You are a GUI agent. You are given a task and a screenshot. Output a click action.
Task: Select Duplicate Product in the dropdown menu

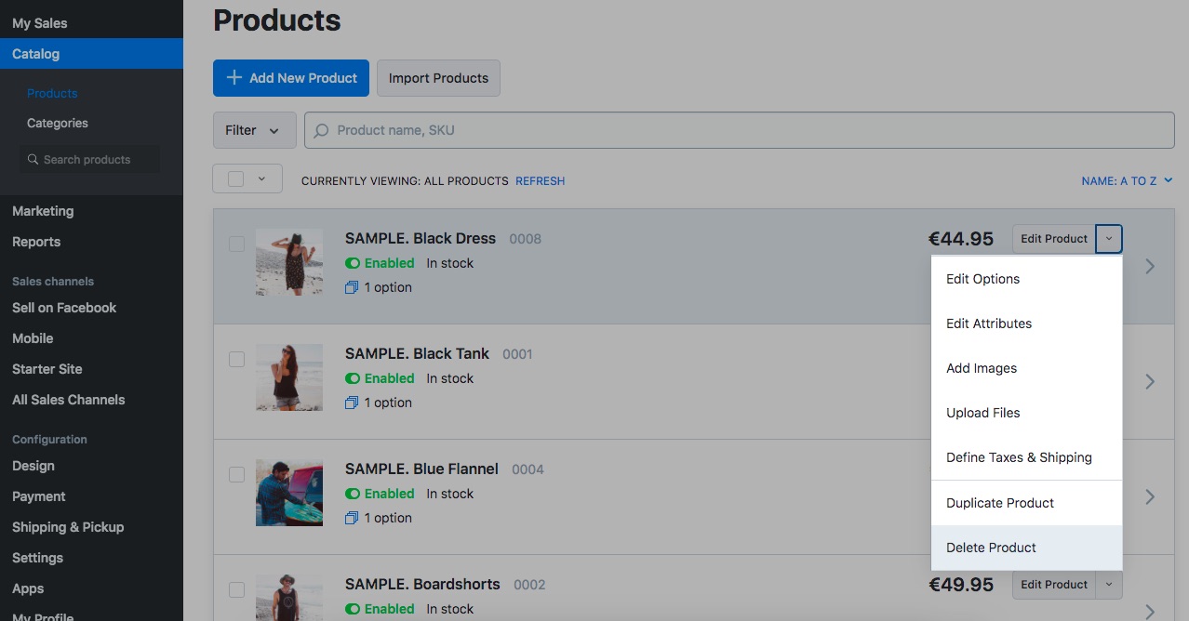[1000, 503]
